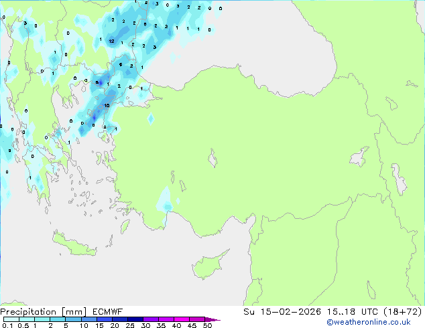Click the 1–2 mm legend swatch
The height and width of the screenshot is (328, 425).
(42, 319)
